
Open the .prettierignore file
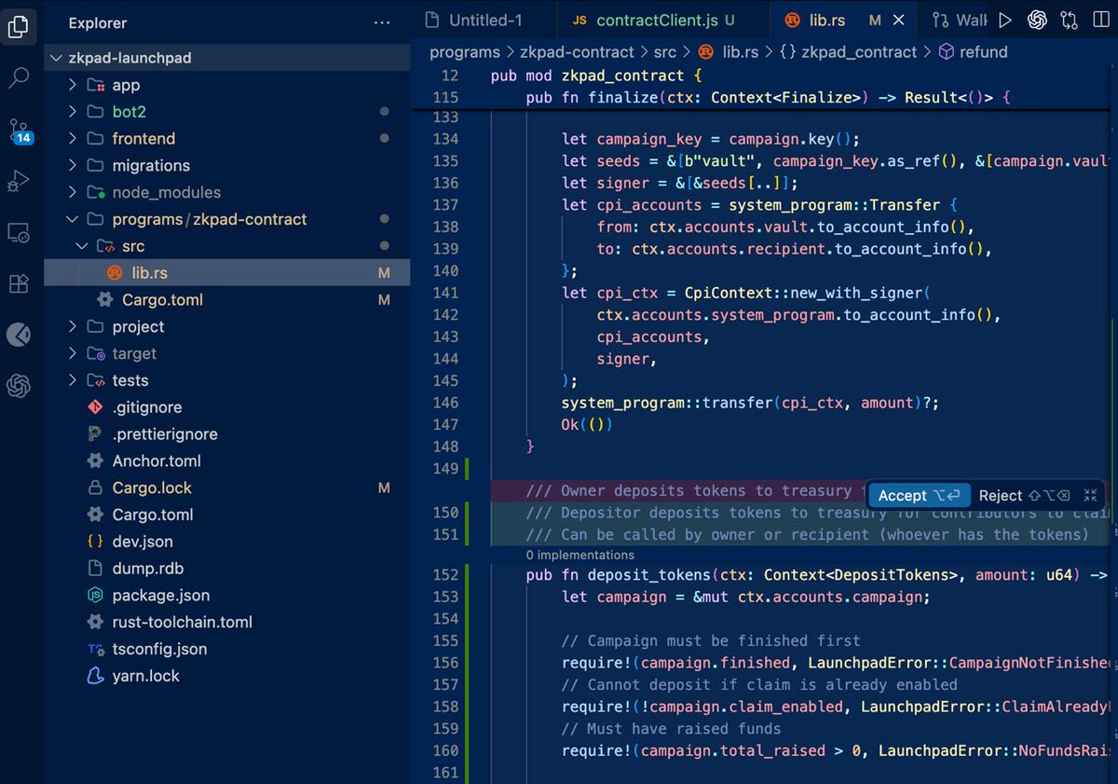227,434
